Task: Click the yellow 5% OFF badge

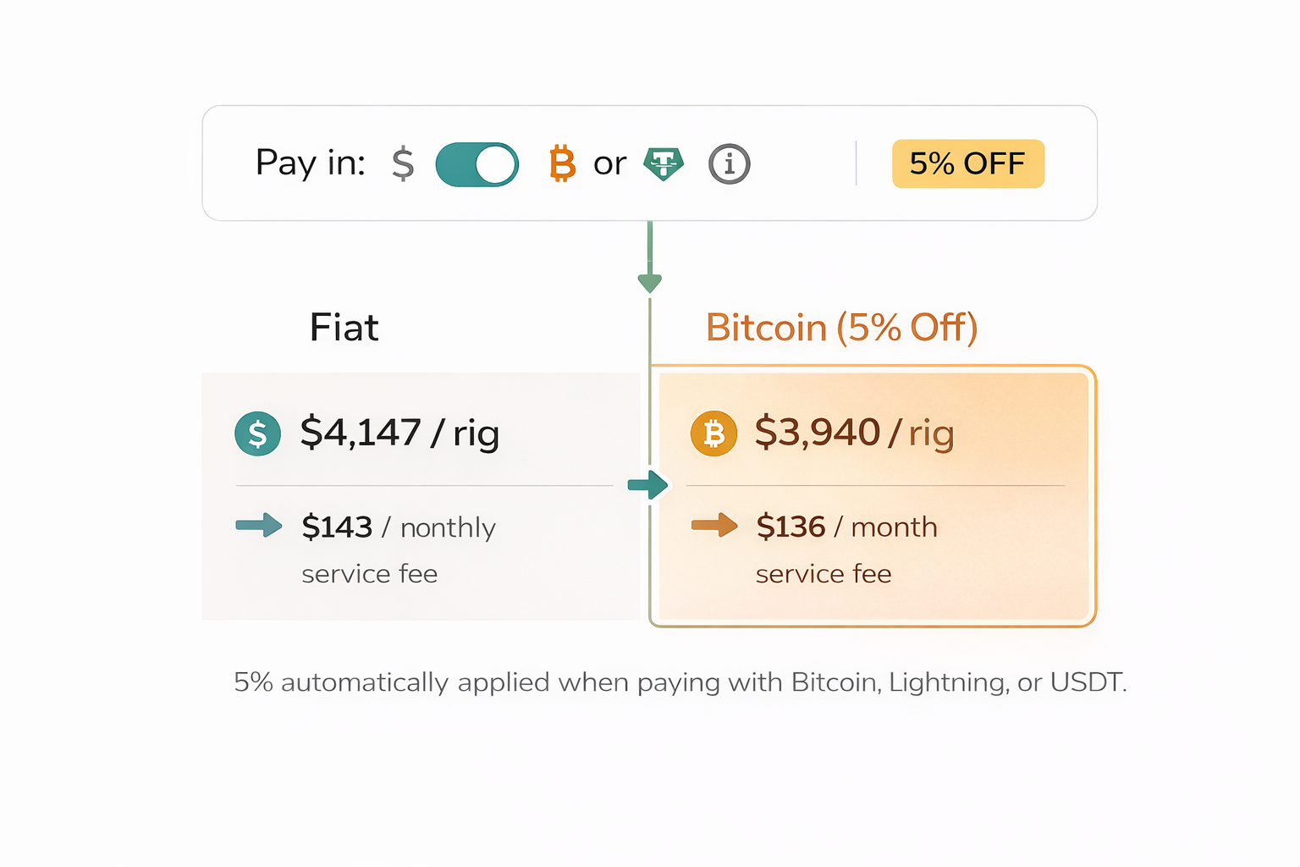Action: pyautogui.click(x=967, y=163)
